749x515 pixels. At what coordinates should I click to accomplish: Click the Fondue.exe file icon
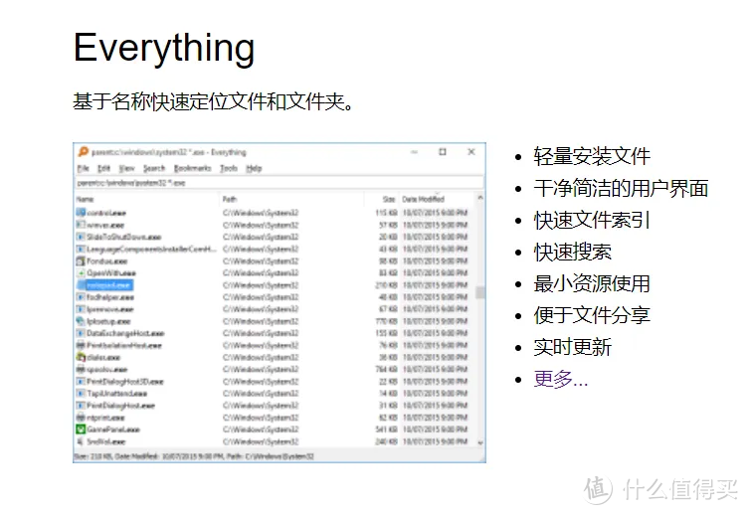[81, 261]
